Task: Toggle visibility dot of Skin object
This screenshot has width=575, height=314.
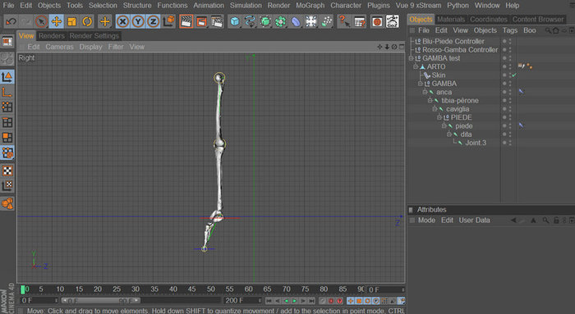Action: [504, 74]
